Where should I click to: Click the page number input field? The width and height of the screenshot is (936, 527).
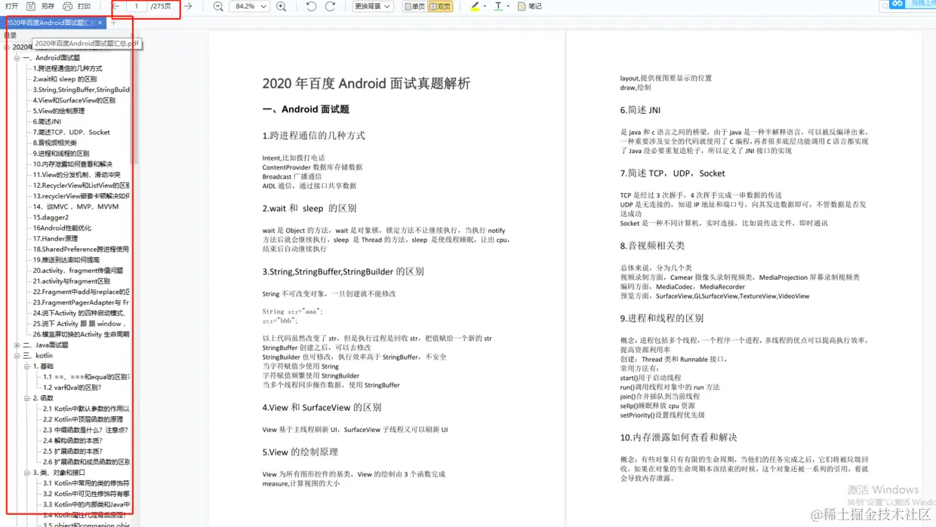(x=137, y=6)
